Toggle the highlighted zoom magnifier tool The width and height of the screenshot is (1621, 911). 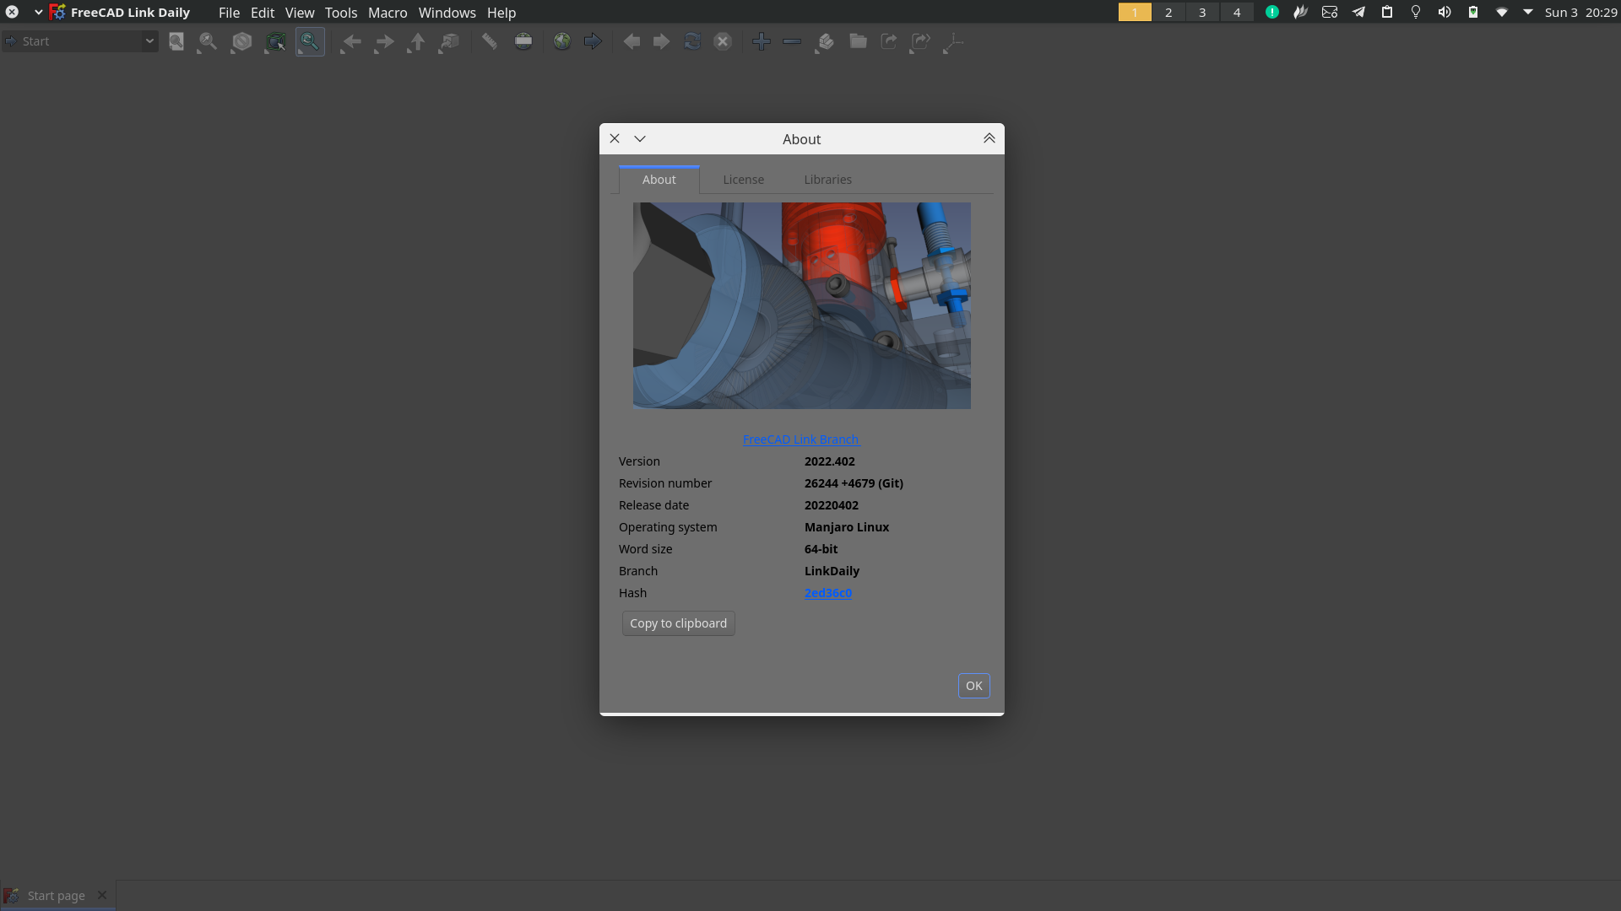click(x=310, y=41)
